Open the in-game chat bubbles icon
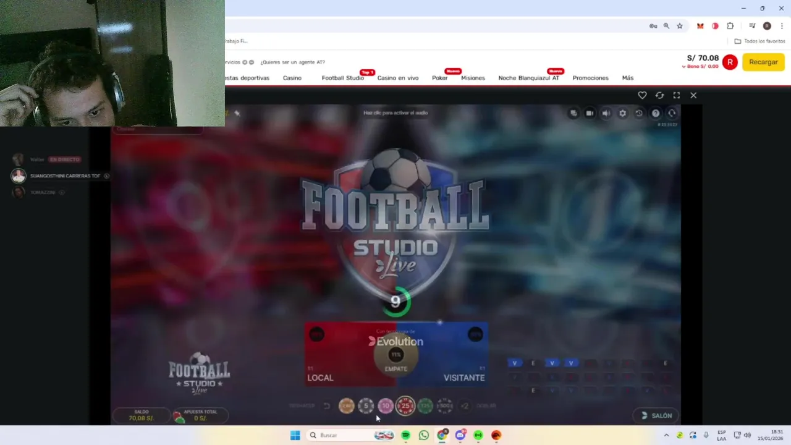 click(573, 113)
